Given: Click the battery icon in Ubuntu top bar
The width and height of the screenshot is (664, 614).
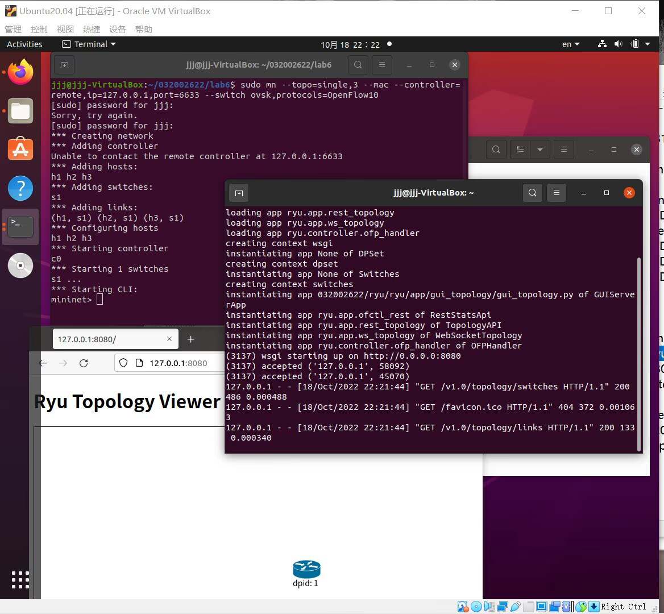Looking at the screenshot, I should tap(635, 44).
